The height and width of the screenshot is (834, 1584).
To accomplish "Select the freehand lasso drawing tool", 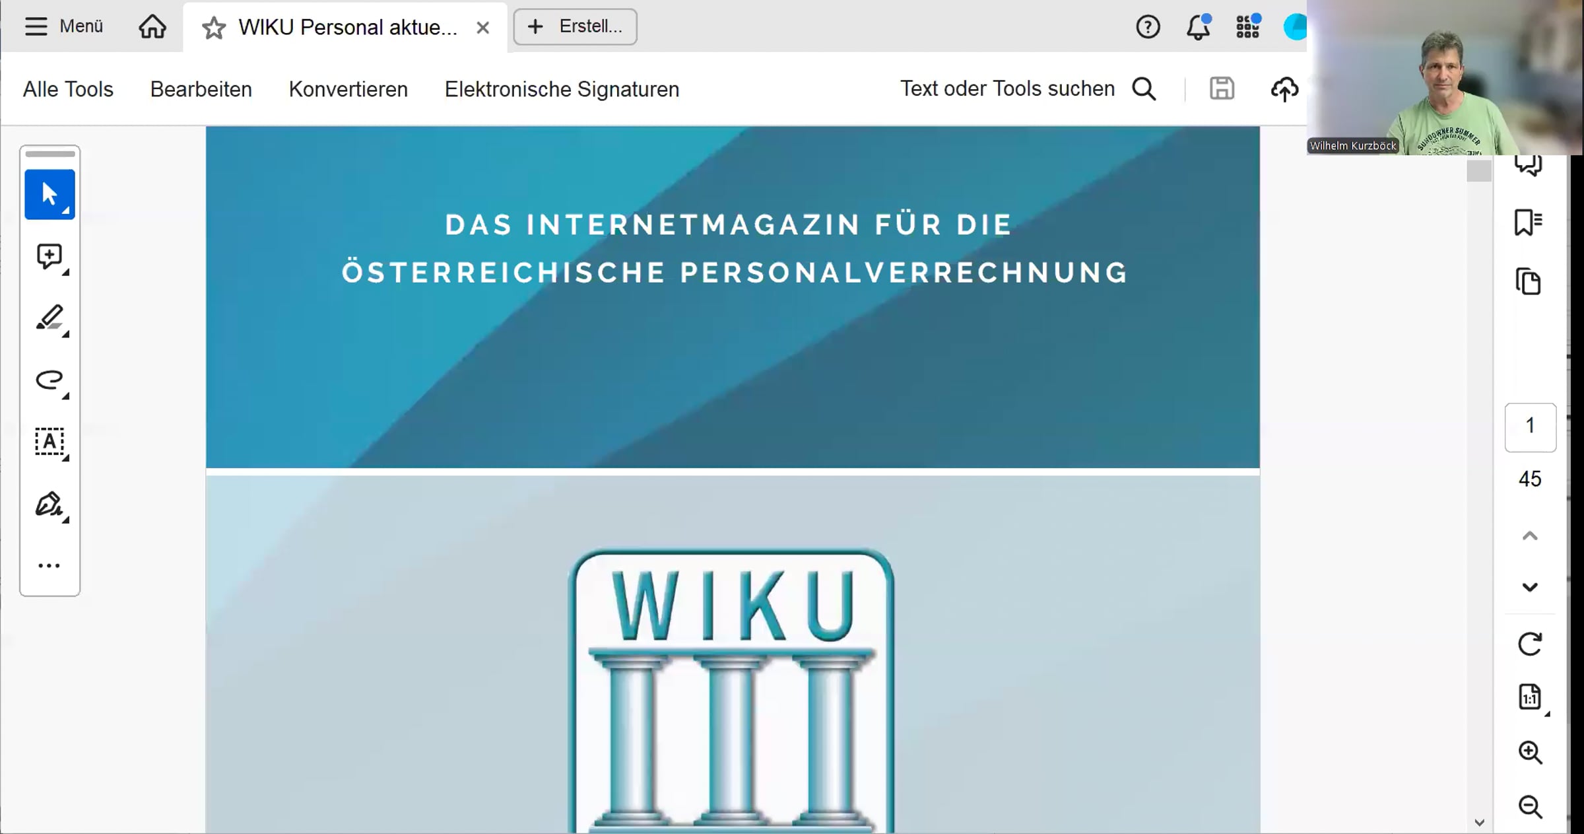I will click(x=49, y=381).
